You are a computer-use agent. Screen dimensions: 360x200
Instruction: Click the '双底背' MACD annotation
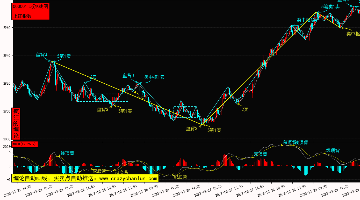click(x=99, y=171)
